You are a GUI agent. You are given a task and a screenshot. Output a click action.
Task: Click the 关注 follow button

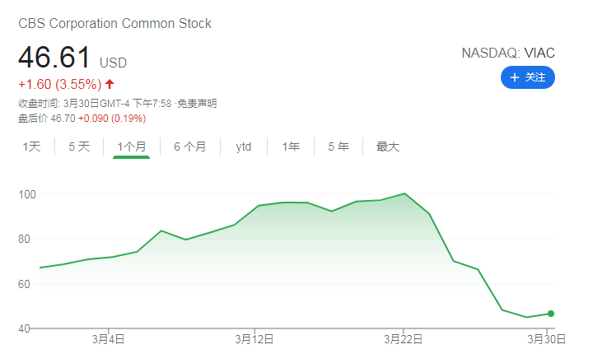click(x=528, y=77)
